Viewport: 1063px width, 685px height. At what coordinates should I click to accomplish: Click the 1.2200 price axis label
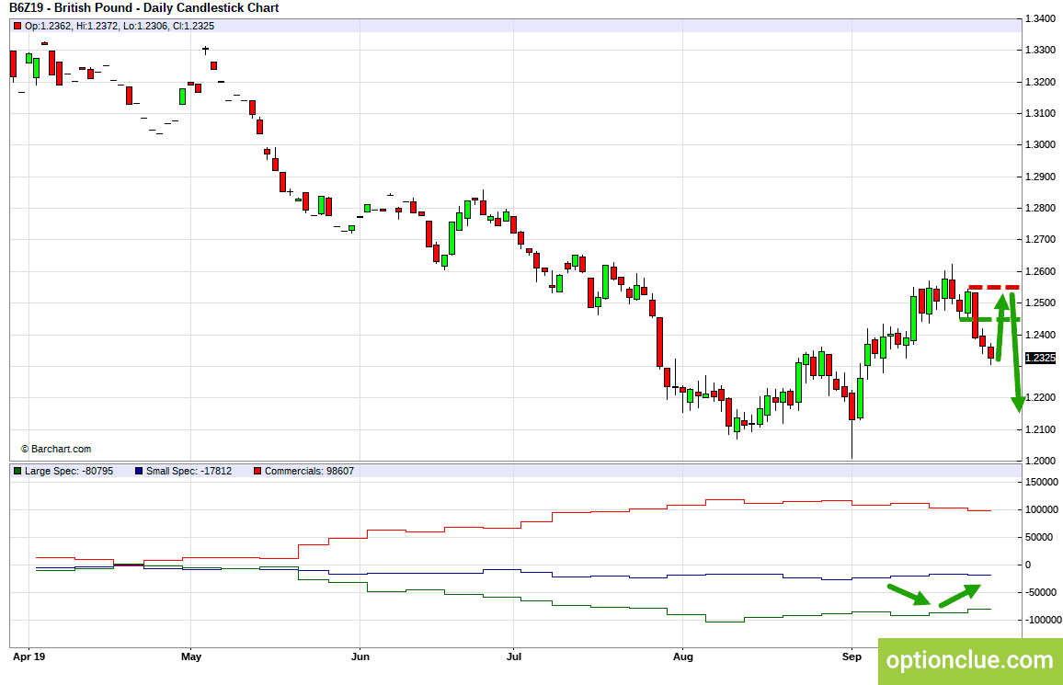coord(1040,398)
